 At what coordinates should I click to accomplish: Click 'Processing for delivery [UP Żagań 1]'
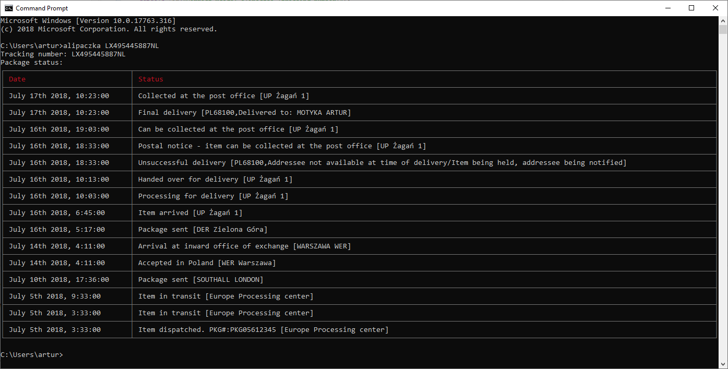(x=213, y=196)
